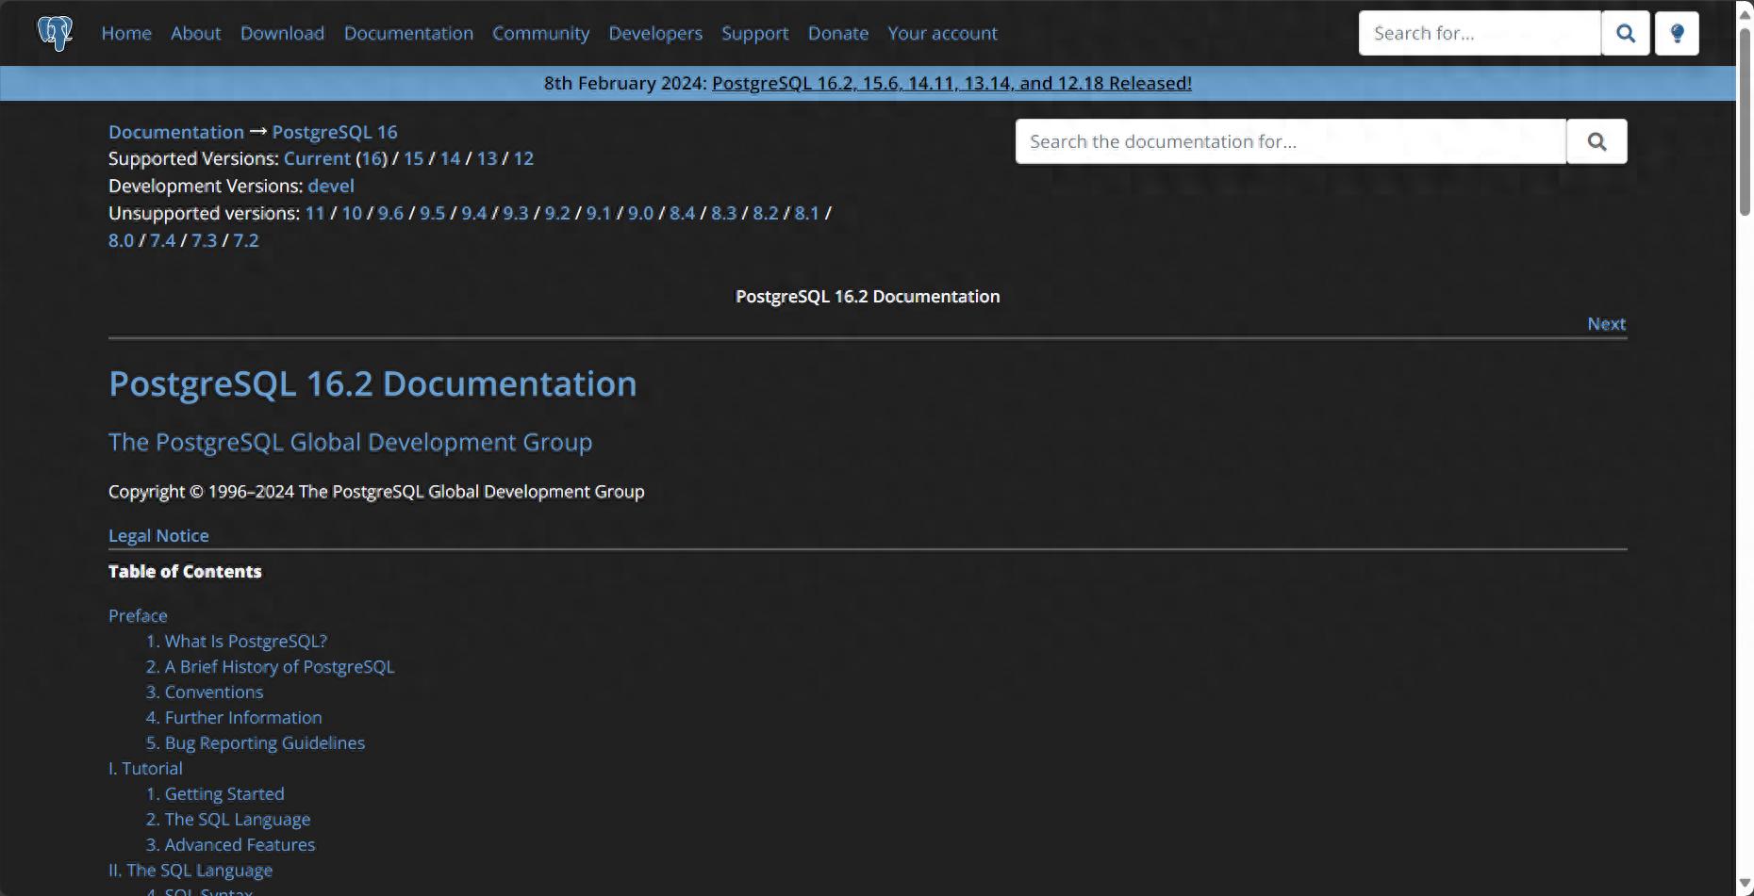Select the Current supported version link
Viewport: 1754px width, 896px height.
317,158
